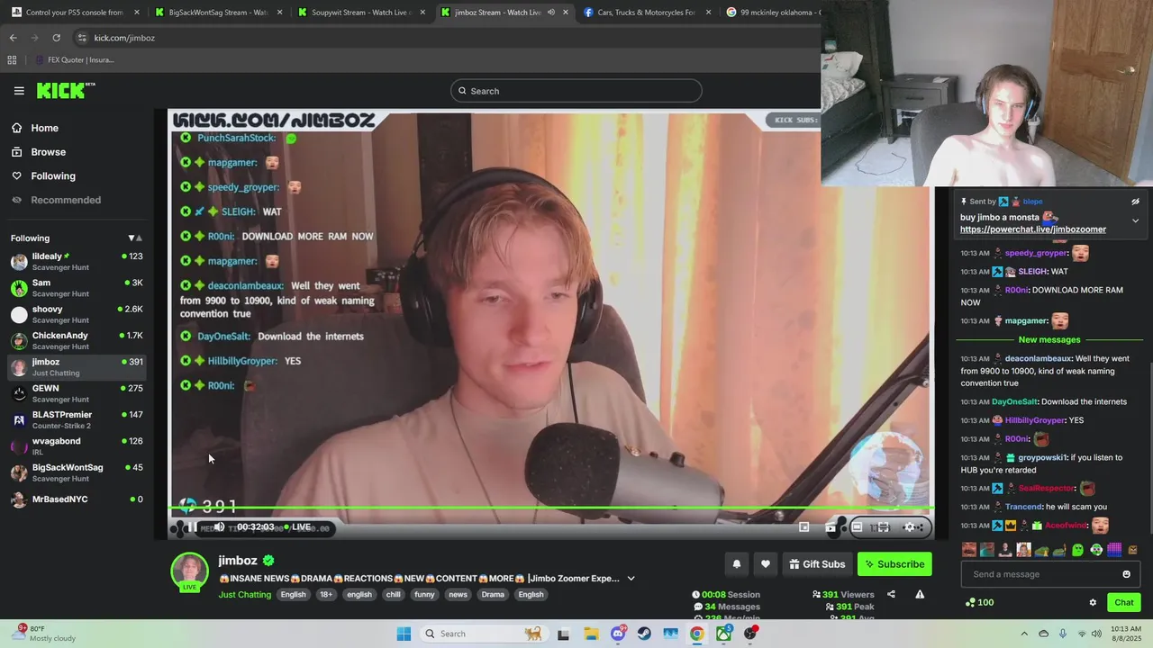Click the funny tag

(424, 594)
